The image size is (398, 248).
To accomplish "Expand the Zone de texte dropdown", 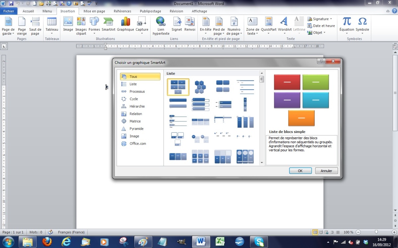I will coord(253,26).
